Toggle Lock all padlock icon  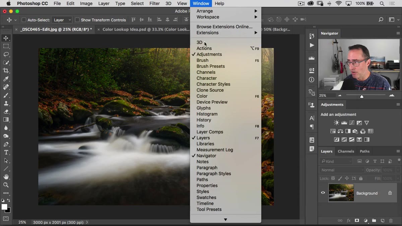pos(361,179)
